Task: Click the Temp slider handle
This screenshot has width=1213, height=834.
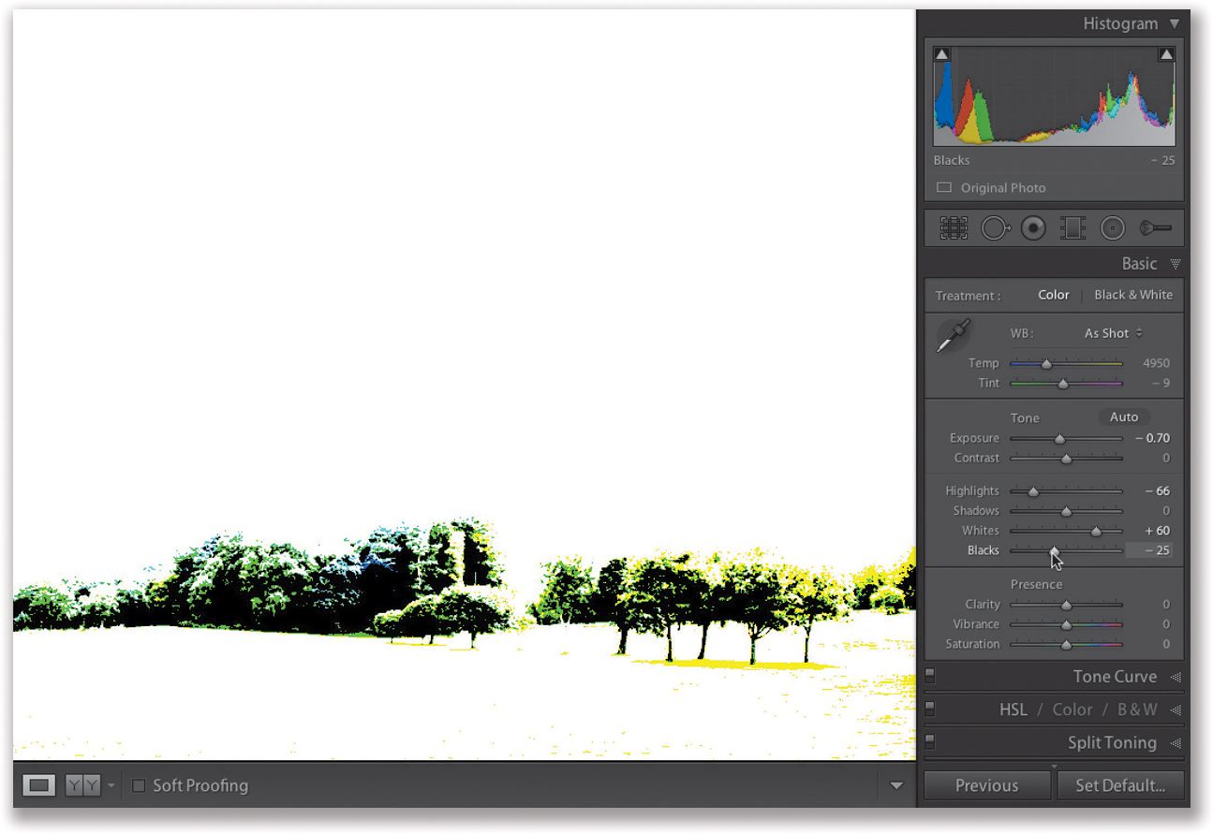Action: (1046, 364)
